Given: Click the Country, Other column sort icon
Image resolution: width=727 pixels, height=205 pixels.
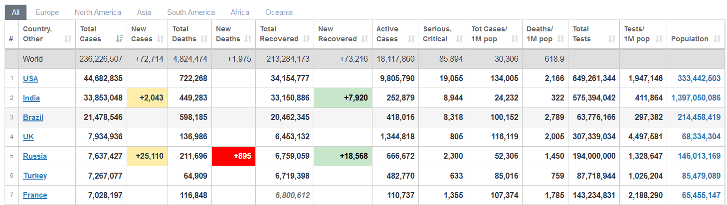Looking at the screenshot, I should (68, 39).
